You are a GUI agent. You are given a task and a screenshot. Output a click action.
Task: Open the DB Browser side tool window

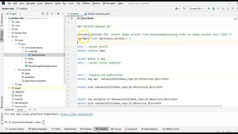click(x=1, y=20)
